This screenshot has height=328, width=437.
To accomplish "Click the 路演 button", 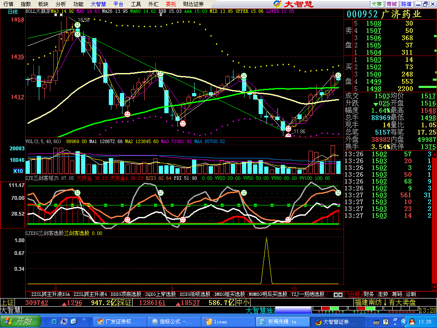I will [x=406, y=4].
